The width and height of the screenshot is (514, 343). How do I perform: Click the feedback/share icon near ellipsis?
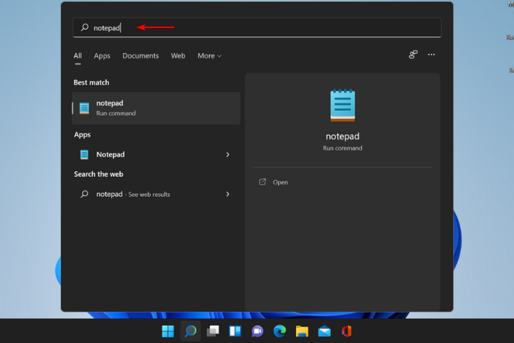[413, 55]
